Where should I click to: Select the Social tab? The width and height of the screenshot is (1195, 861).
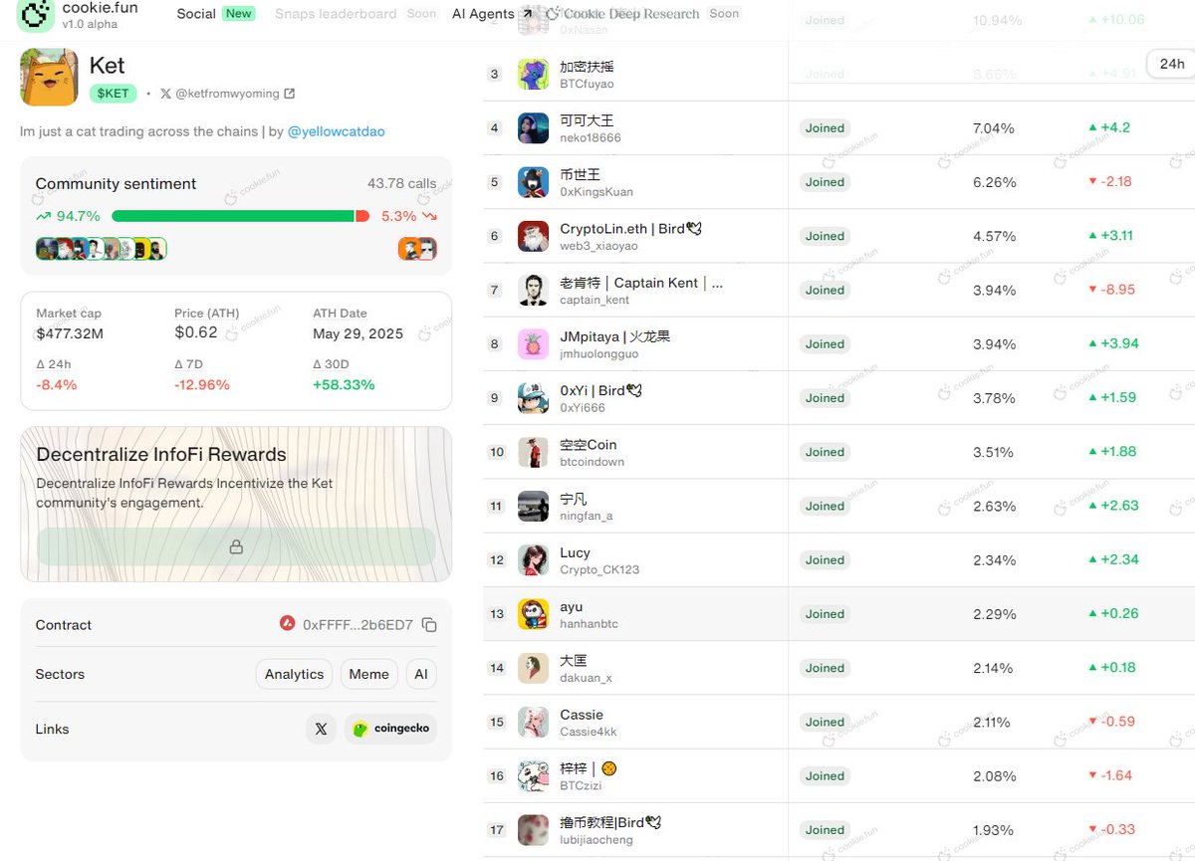(x=196, y=14)
